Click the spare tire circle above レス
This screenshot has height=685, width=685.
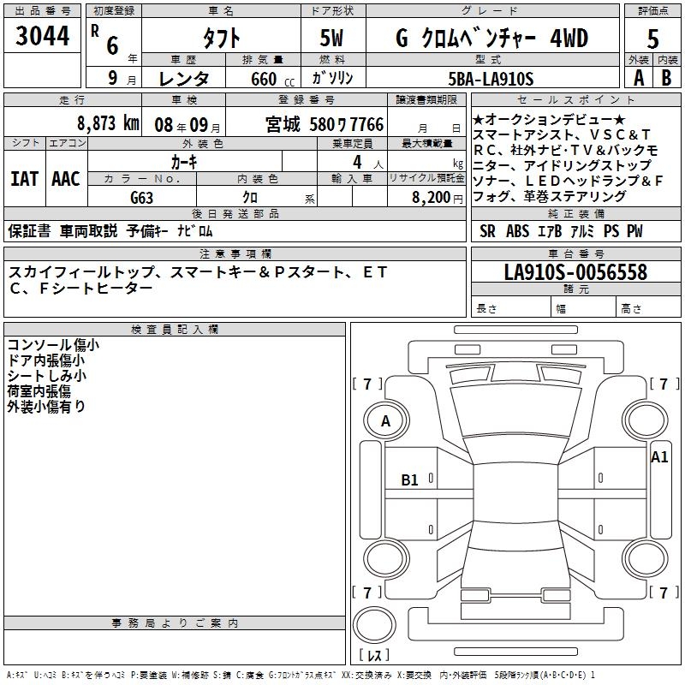[x=374, y=624]
